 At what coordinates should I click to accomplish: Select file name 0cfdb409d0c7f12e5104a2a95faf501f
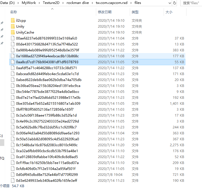pyautogui.click(x=46, y=169)
